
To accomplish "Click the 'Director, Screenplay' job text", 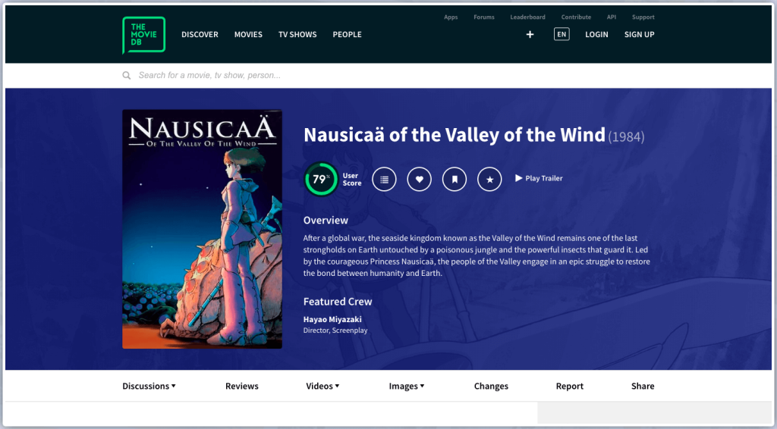I will [x=335, y=330].
